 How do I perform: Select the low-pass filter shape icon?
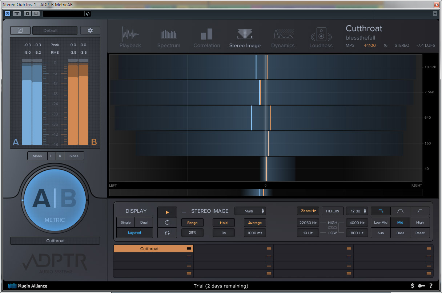tap(381, 211)
